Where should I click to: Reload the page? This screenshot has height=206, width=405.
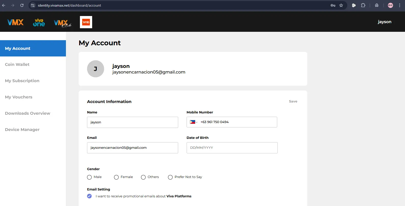click(22, 5)
